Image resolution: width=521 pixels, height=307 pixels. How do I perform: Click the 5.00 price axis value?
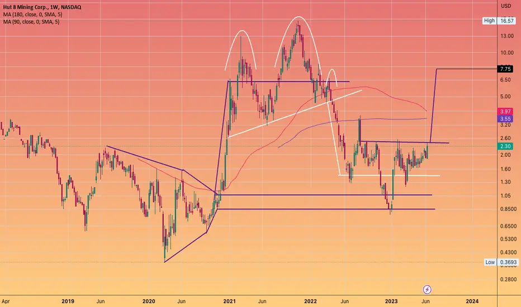505,97
